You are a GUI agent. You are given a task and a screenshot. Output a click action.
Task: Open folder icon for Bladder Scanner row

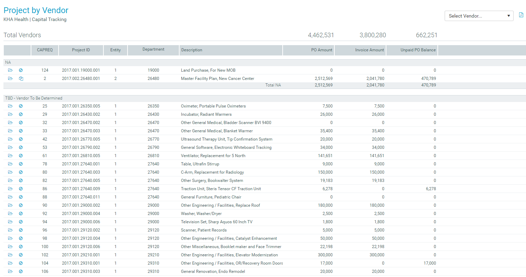pyautogui.click(x=10, y=123)
